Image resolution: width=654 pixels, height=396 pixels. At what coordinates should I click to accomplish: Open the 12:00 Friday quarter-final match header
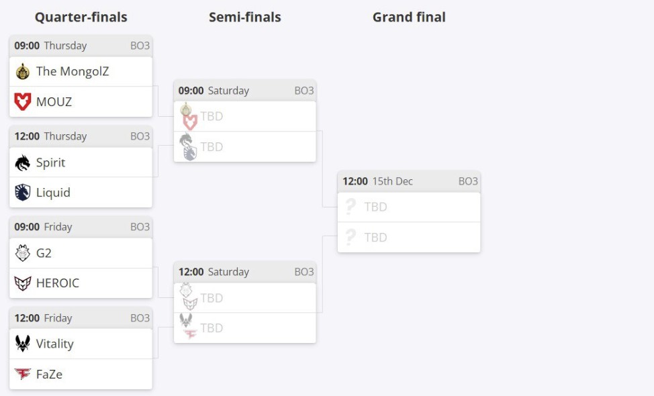[x=81, y=318]
